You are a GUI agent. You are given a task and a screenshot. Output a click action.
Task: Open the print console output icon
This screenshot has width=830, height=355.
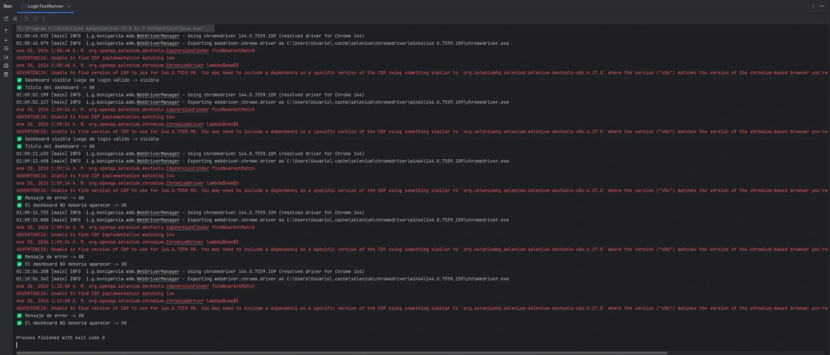pos(6,66)
